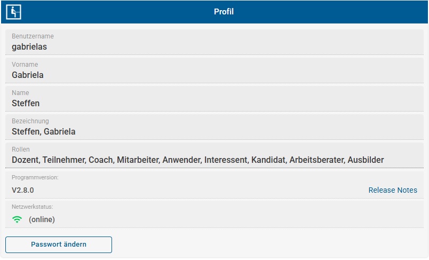
Task: Click the Rollen field label
Action: 21,149
